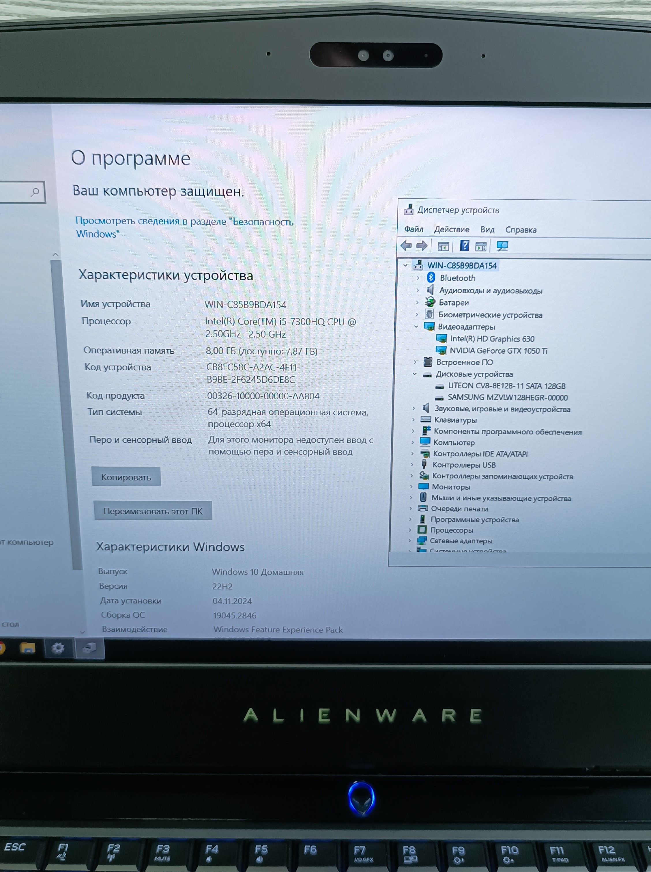Click Scan for hardware changes monitor icon
The width and height of the screenshot is (651, 872).
tap(502, 246)
